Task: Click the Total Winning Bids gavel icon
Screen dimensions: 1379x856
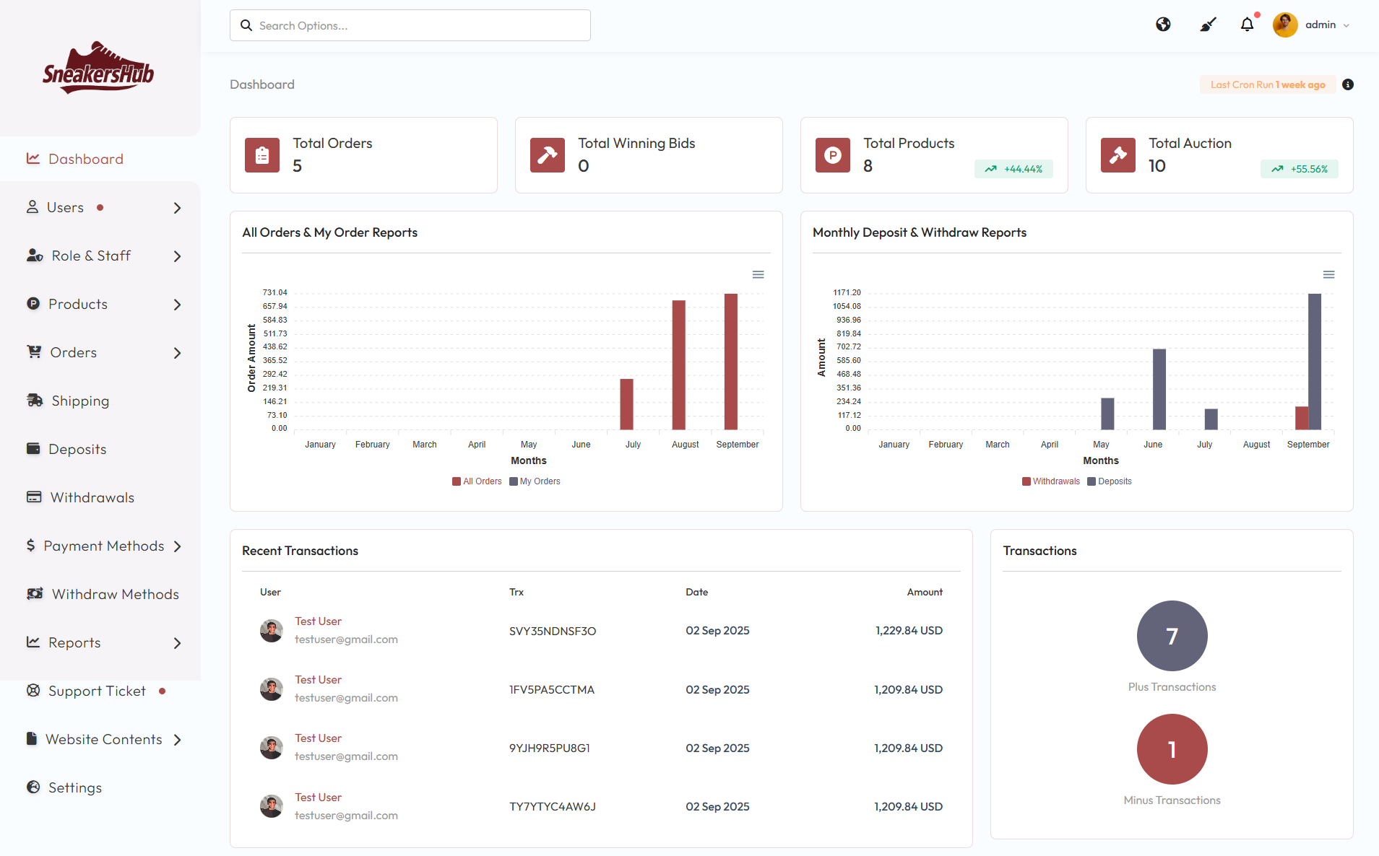Action: [x=548, y=155]
